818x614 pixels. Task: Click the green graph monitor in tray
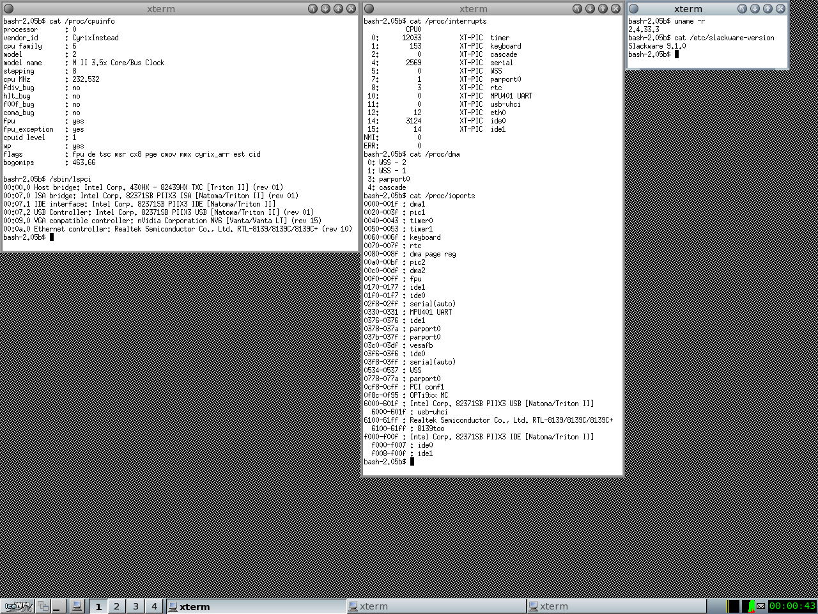click(752, 606)
